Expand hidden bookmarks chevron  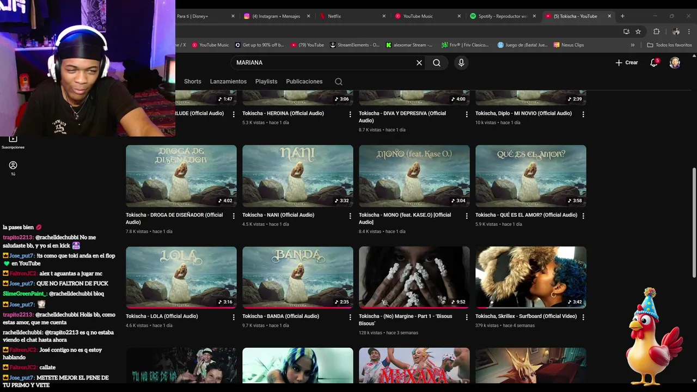click(x=633, y=45)
